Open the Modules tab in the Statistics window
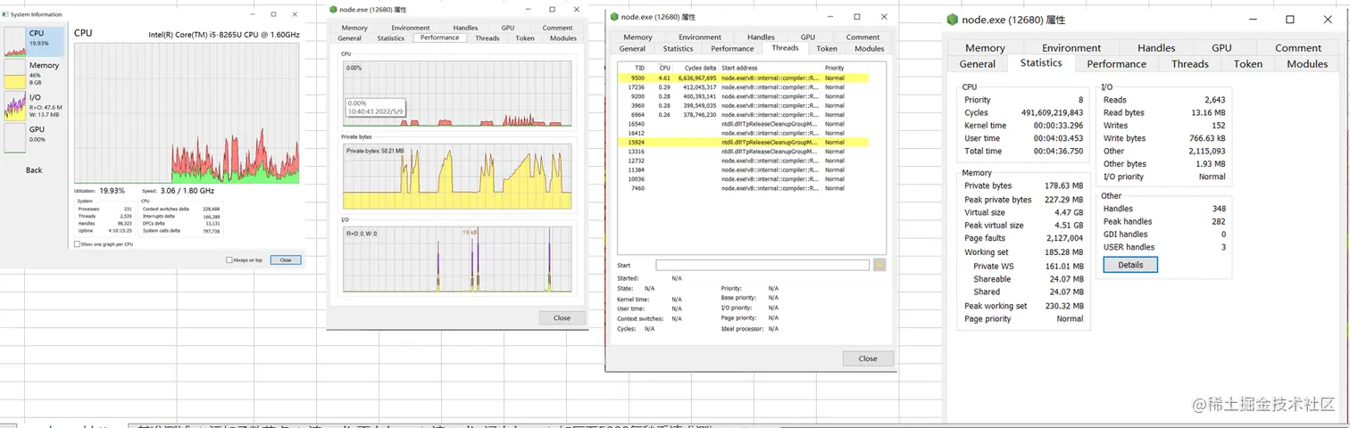 pos(1307,64)
